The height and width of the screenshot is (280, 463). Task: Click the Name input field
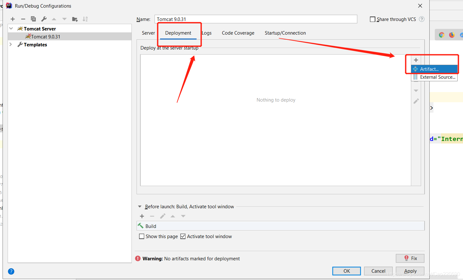256,19
